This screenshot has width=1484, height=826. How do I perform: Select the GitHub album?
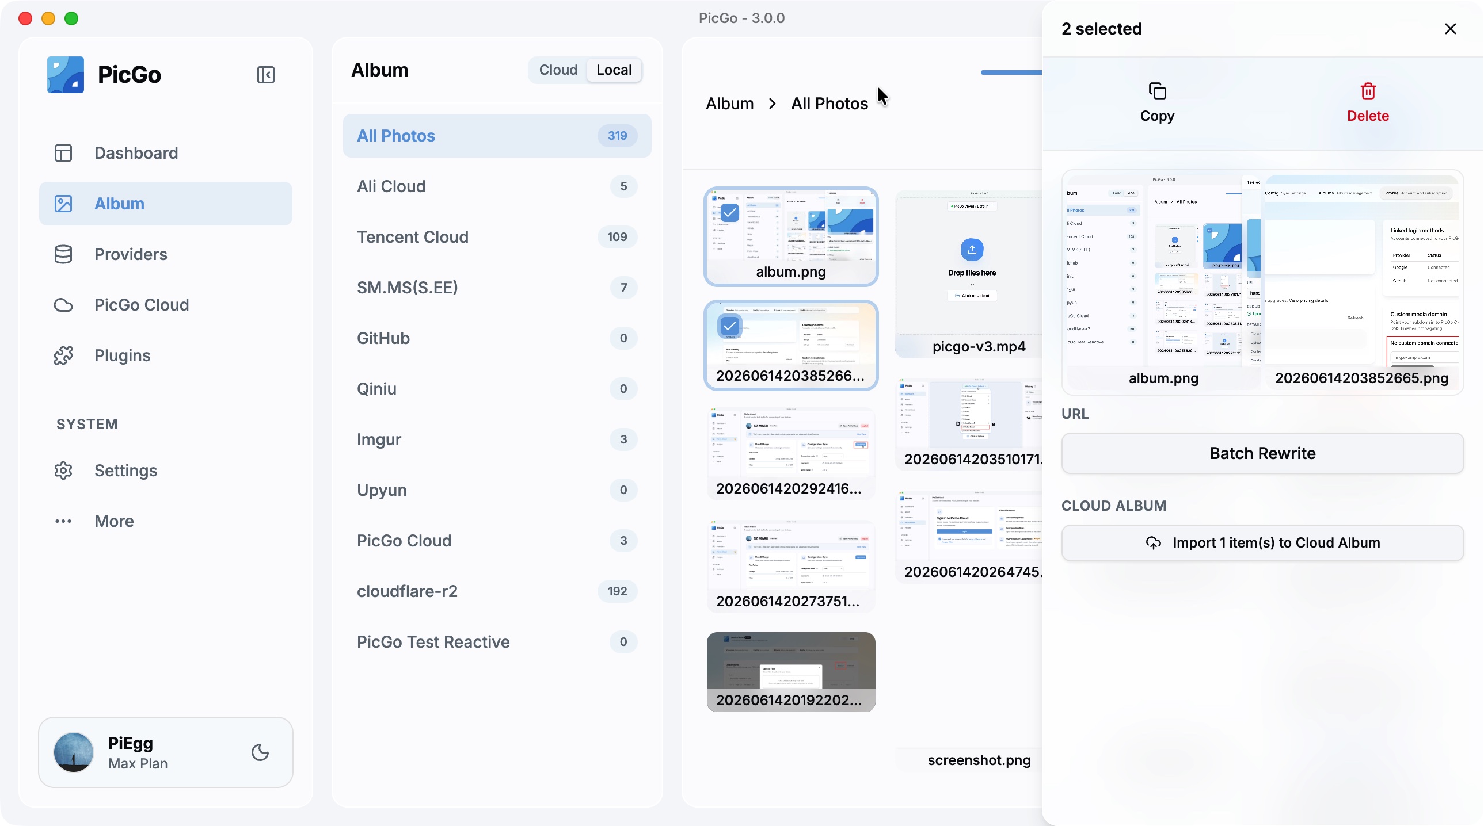point(497,338)
